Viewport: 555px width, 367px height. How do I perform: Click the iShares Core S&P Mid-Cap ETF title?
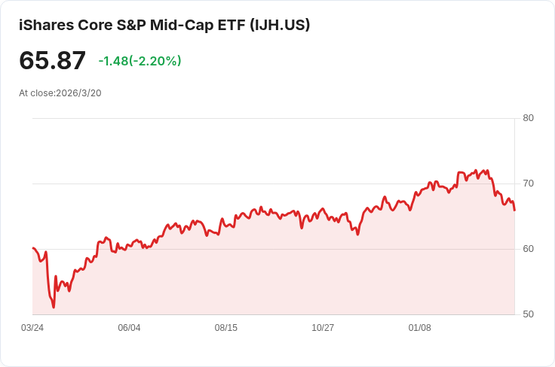point(164,25)
